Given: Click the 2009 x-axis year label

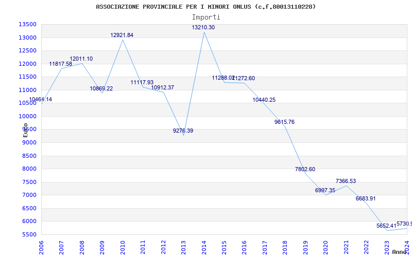Looking at the screenshot, I should (102, 247).
